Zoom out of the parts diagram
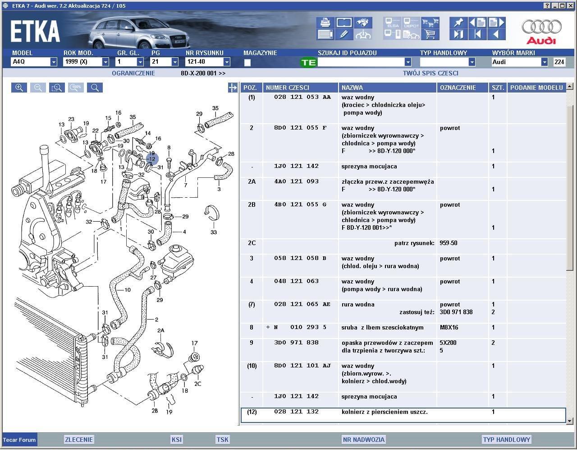 pos(38,88)
